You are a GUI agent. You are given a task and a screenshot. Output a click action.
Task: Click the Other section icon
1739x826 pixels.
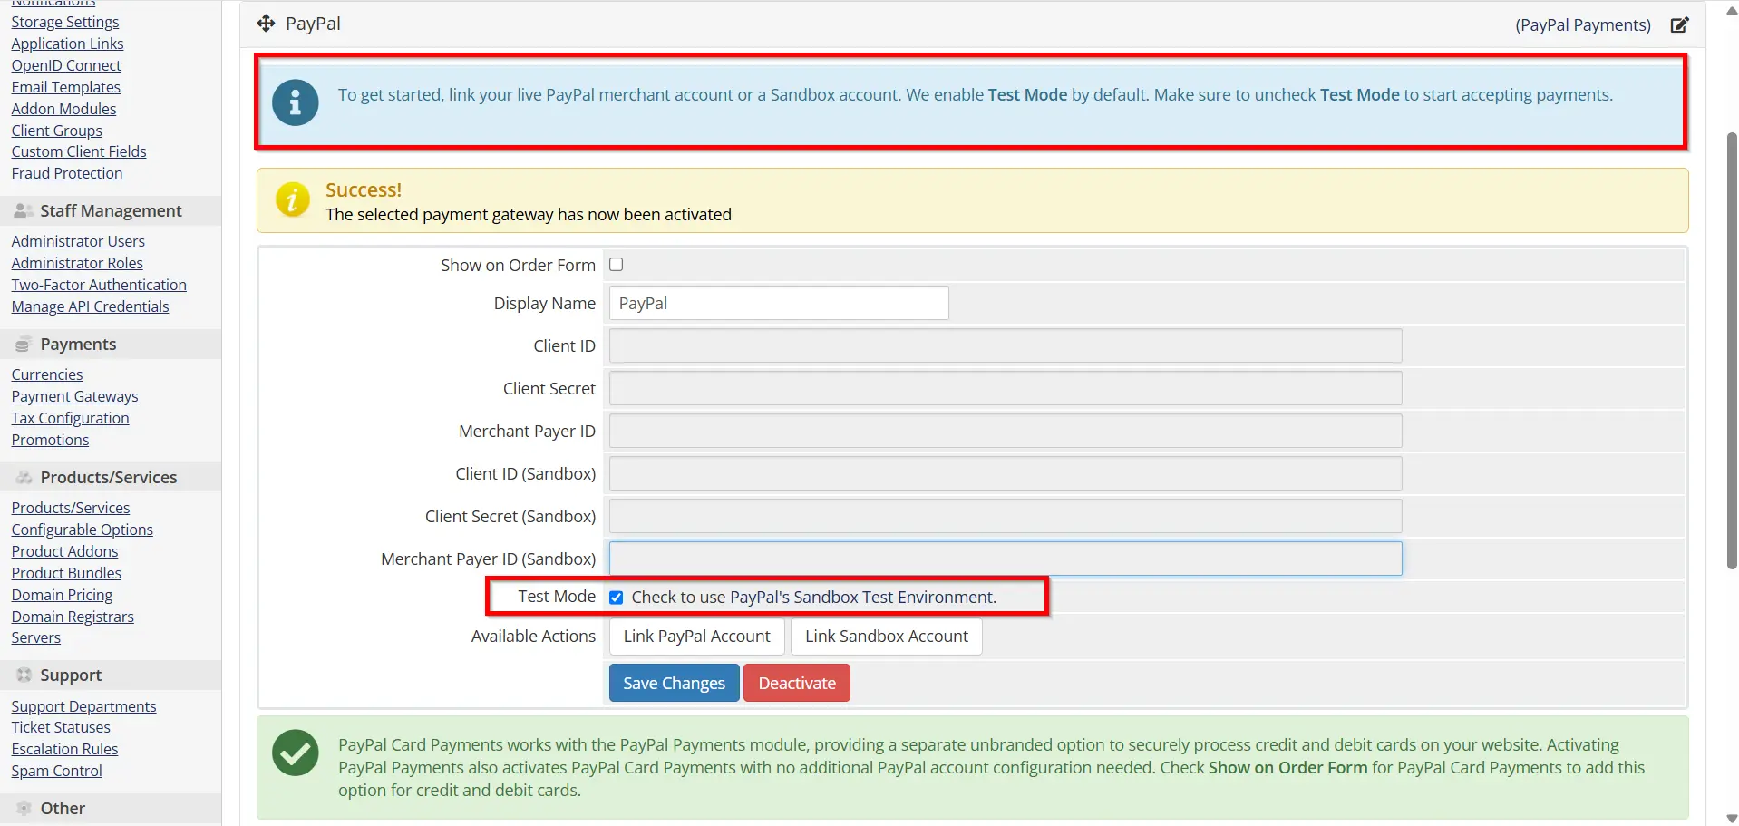[x=24, y=809]
